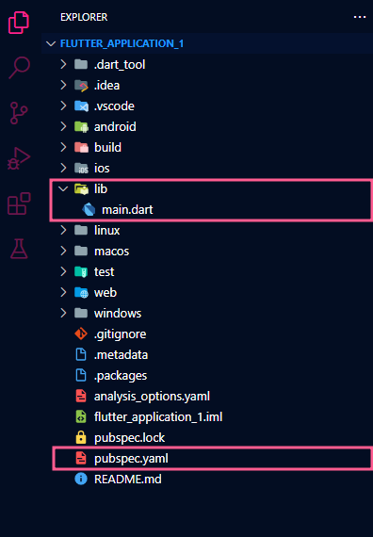Screen dimensions: 373x537
Task: Open the main.dart file
Action: (127, 209)
